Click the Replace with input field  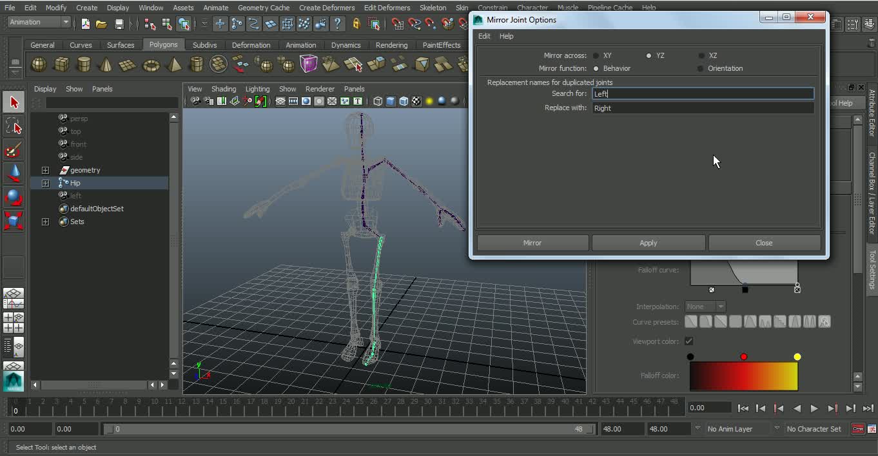pyautogui.click(x=703, y=108)
